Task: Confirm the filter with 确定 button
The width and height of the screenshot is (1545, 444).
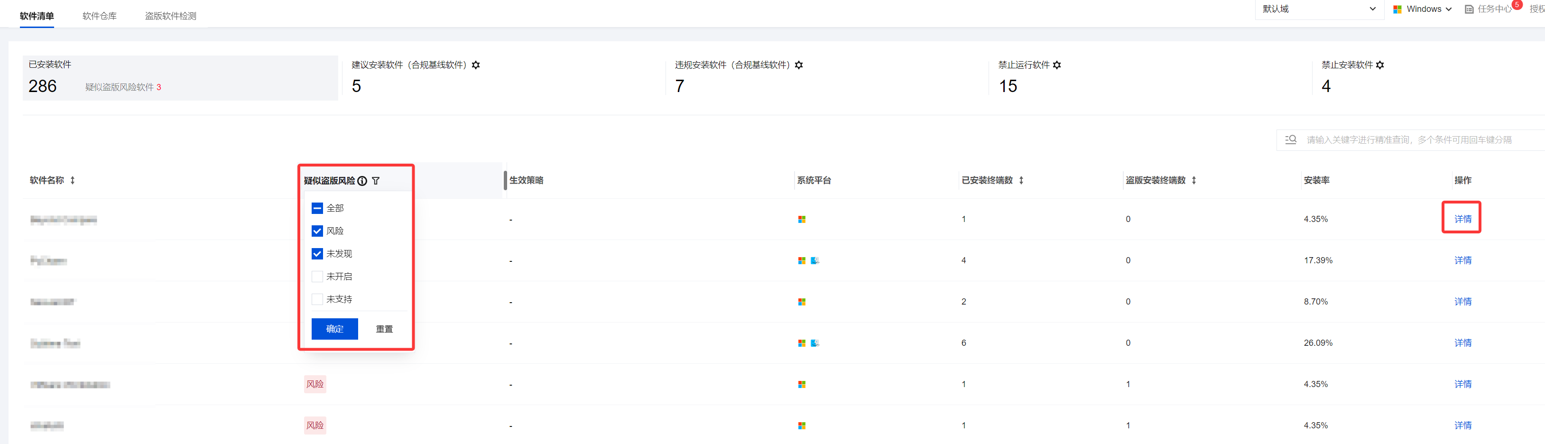Action: coord(335,329)
